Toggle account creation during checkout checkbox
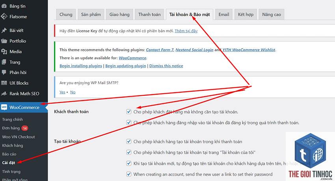The height and width of the screenshot is (181, 335). [x=128, y=141]
